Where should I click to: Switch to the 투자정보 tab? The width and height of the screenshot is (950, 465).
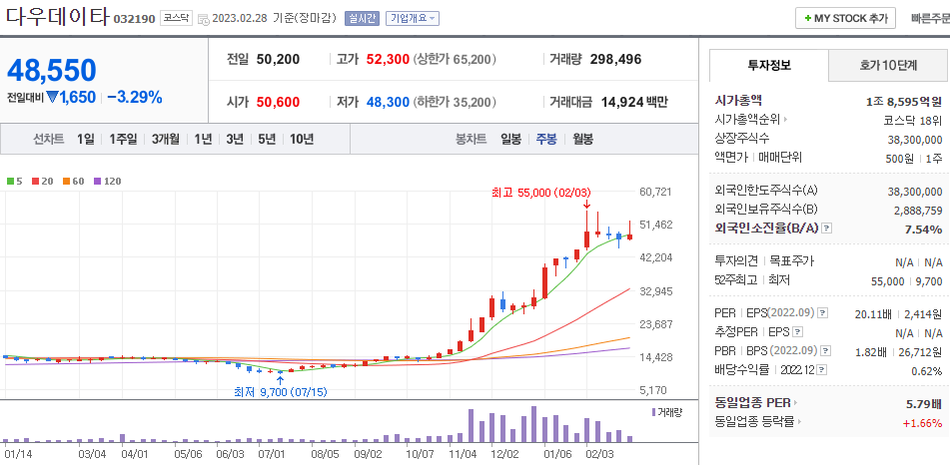(x=769, y=66)
